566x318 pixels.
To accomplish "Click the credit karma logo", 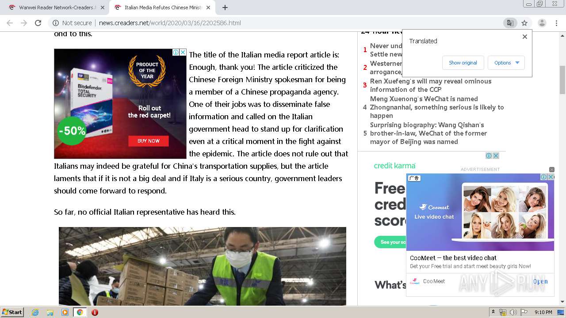I will [394, 166].
